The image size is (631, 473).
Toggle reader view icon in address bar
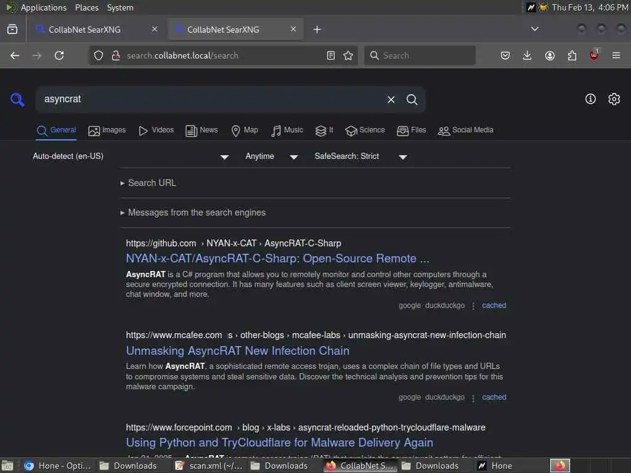[331, 55]
